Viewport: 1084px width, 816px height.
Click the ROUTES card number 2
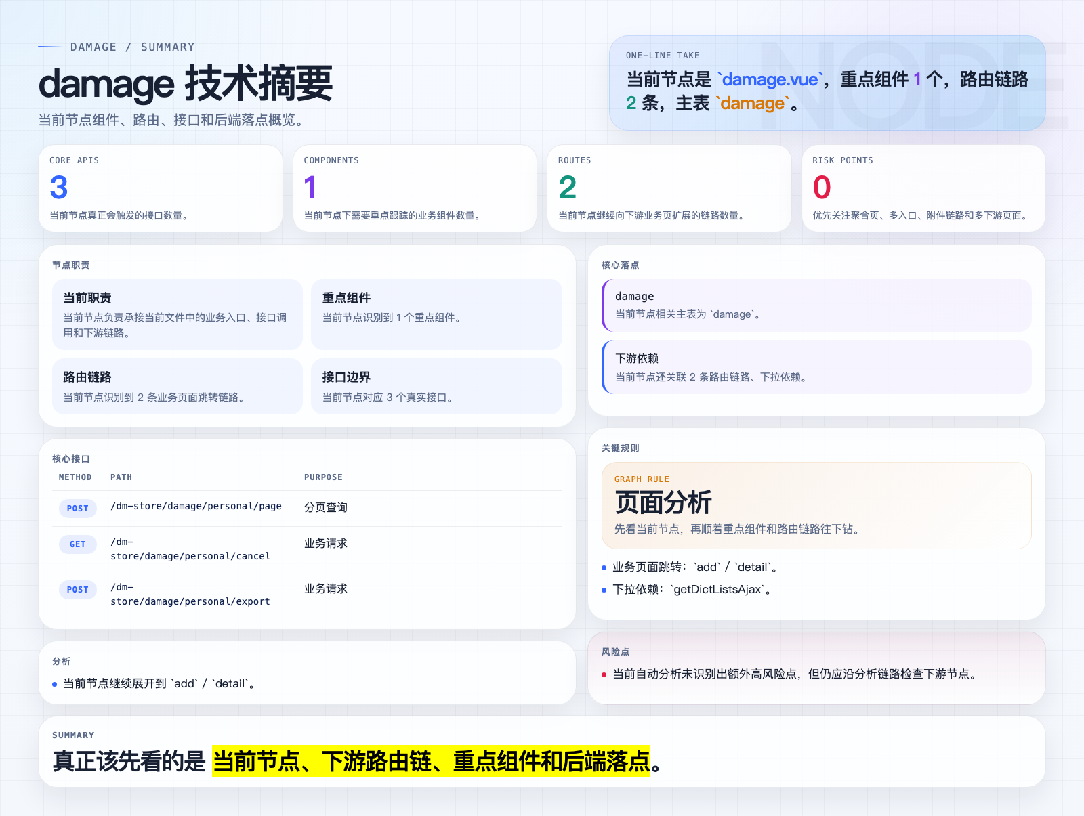tap(568, 188)
